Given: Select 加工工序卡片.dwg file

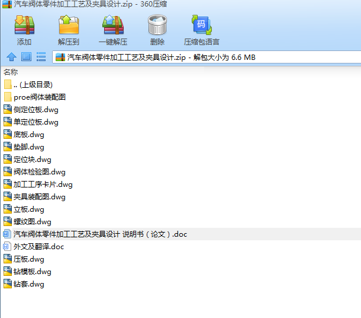Looking at the screenshot, I should 38,184.
